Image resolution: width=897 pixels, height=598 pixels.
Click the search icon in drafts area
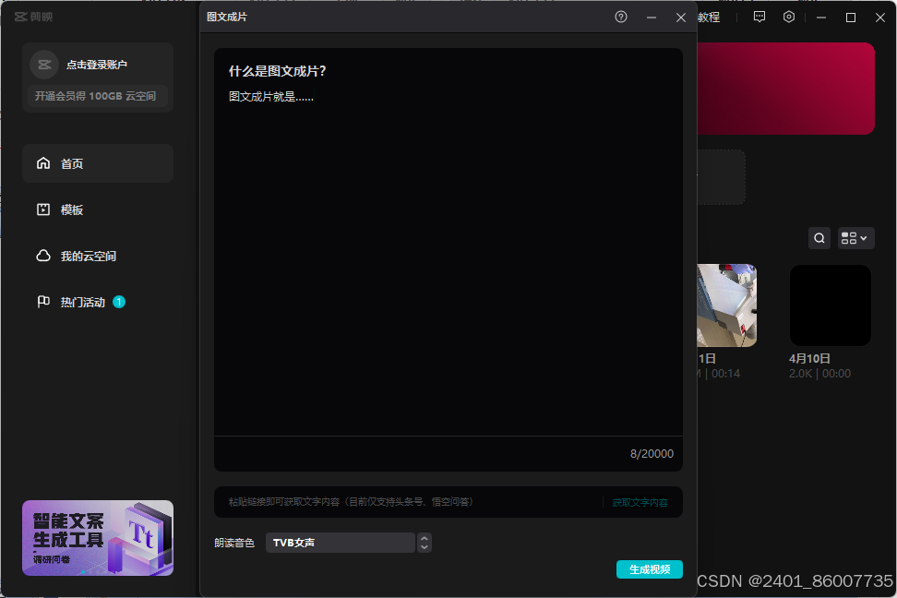(819, 238)
